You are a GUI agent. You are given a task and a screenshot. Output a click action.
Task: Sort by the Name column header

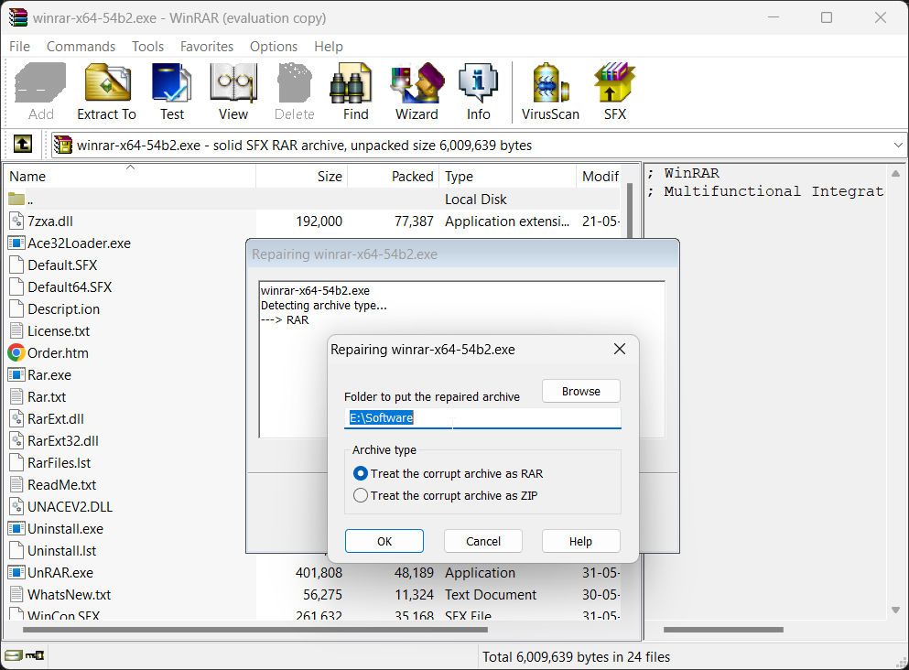130,176
